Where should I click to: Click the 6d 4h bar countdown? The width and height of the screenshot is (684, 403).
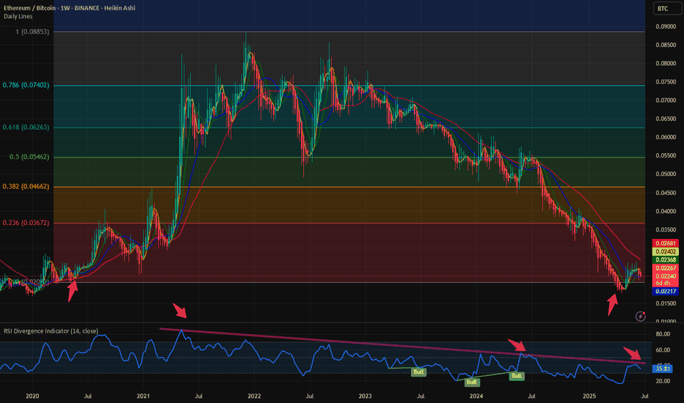point(663,283)
